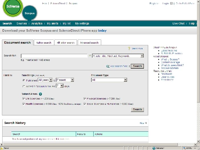This screenshot has height=150, width=200.
Task: Open the Fact sheets link
Action: 167,80
